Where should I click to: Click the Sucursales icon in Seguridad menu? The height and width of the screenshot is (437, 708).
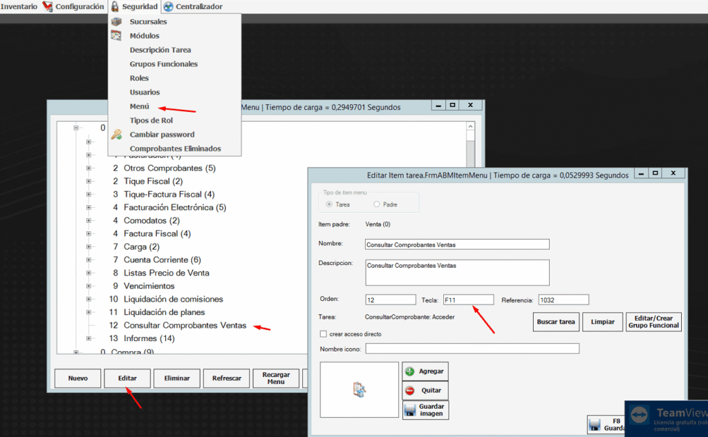pyautogui.click(x=116, y=21)
